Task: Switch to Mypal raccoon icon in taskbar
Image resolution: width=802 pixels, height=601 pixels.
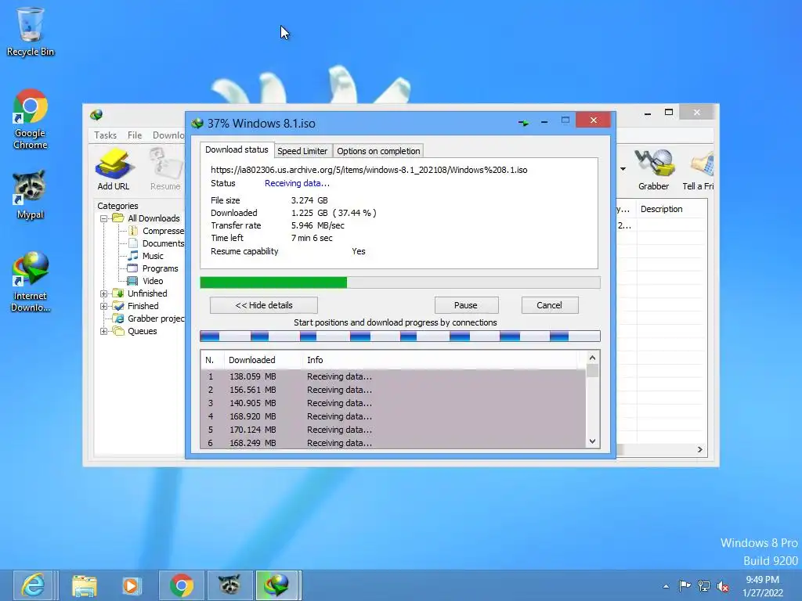Action: click(x=229, y=585)
